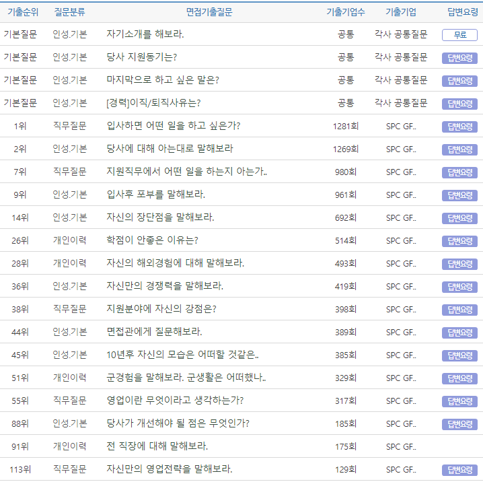Click 답변요령 for 영업이란 무엇이라고 생각하는가?
Screen dimensions: 483x482
click(x=459, y=401)
